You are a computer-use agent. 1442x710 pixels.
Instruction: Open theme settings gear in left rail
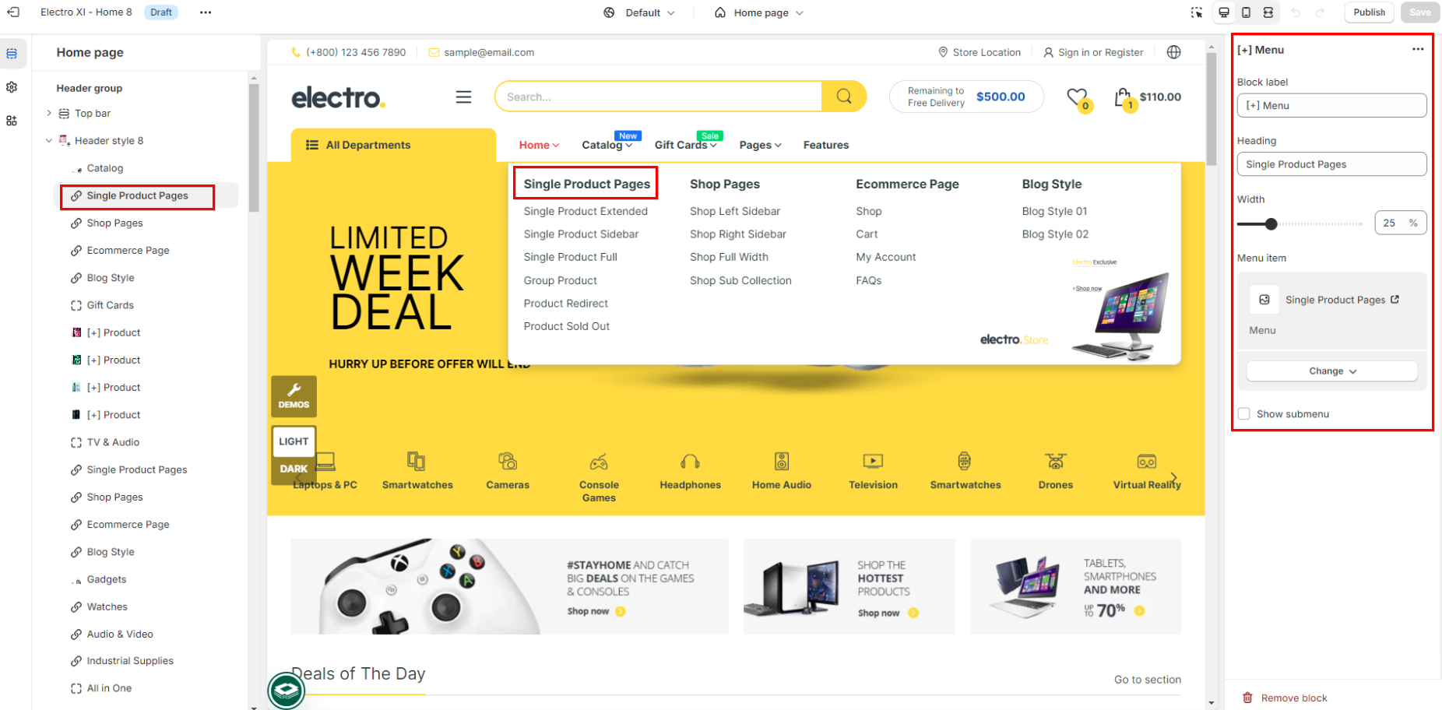(x=12, y=87)
